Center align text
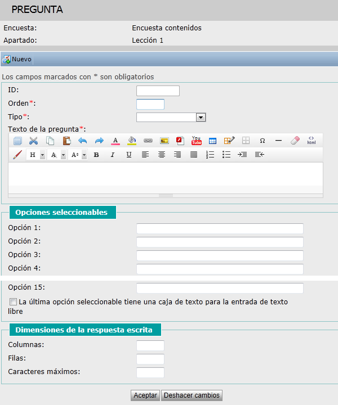 click(x=162, y=155)
